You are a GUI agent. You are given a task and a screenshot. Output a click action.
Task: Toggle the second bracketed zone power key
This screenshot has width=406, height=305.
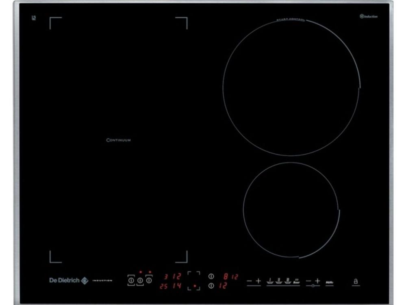tap(140, 280)
